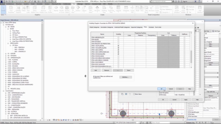Click the Add filter button
The width and height of the screenshot is (221, 124).
(x=96, y=70)
